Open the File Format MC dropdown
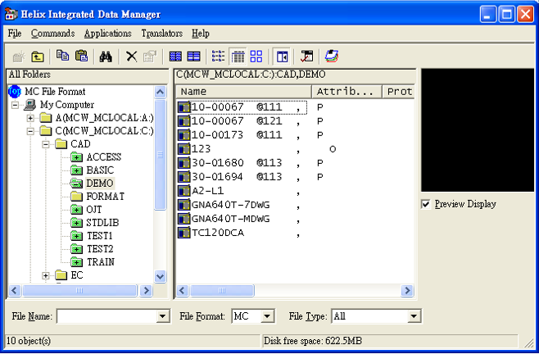This screenshot has height=354, width=539. coord(267,316)
